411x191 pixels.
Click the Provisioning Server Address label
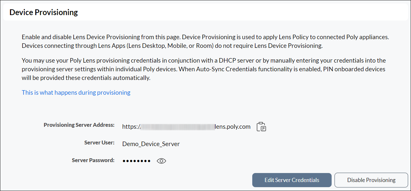click(79, 125)
